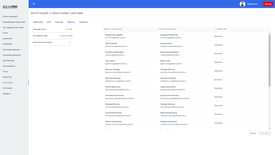The image size is (275, 155).
Task: Click the scrollbar down arrow
Action: coord(269,128)
